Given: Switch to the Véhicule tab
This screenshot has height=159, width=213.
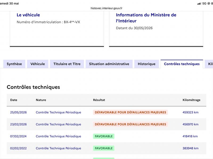Looking at the screenshot, I should coord(38,64).
